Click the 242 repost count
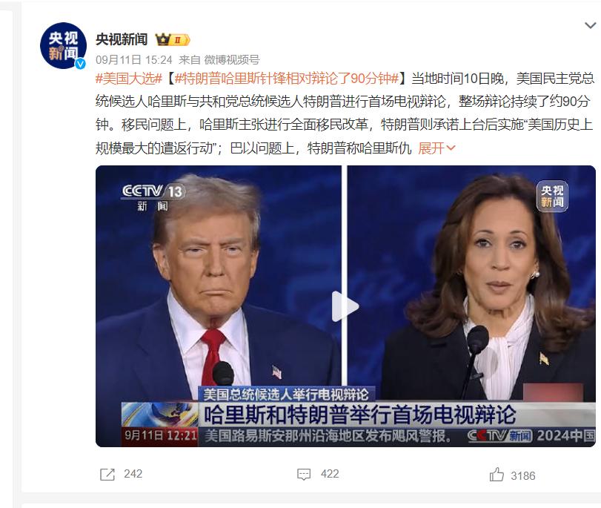601x508 pixels. tap(133, 474)
